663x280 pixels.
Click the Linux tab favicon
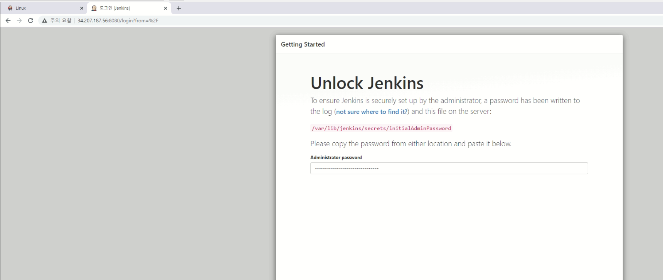coord(10,8)
